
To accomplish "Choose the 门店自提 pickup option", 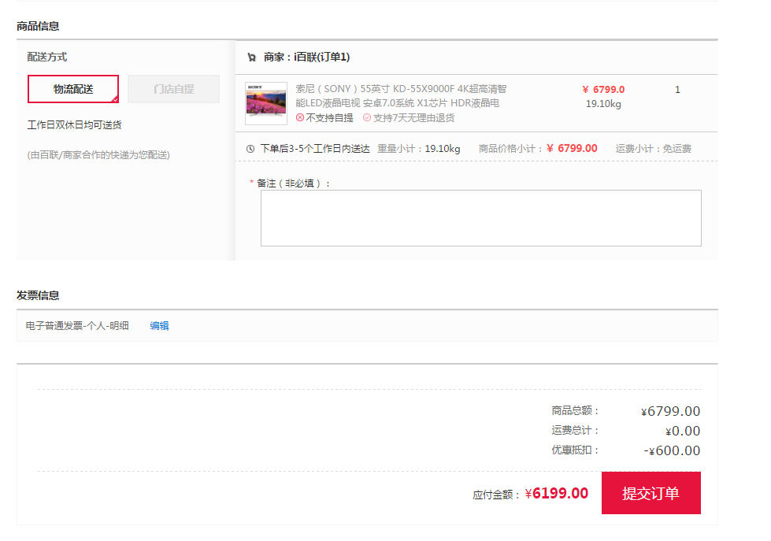I will coord(173,89).
